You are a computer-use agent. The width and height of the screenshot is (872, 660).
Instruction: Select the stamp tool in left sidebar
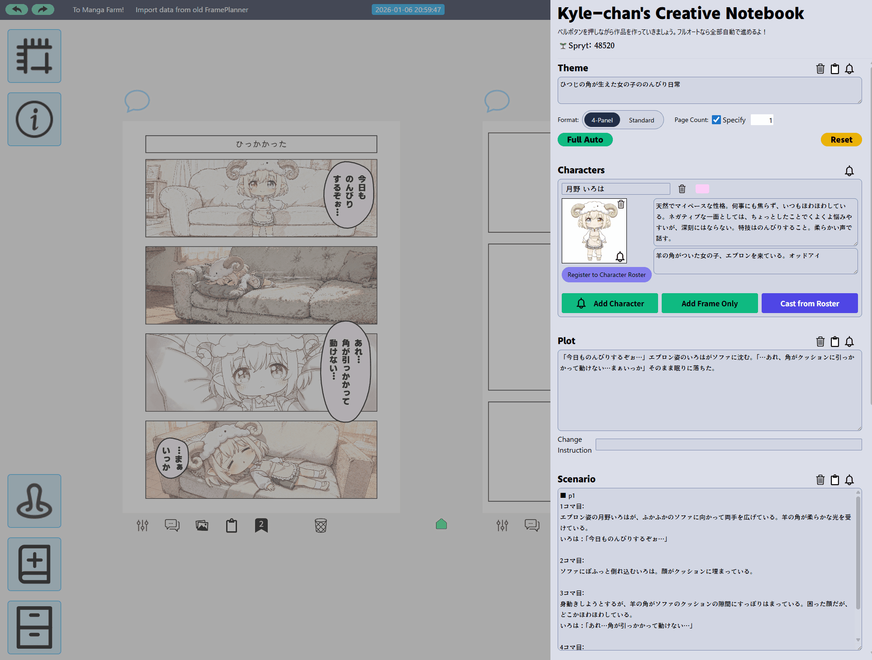pyautogui.click(x=34, y=501)
